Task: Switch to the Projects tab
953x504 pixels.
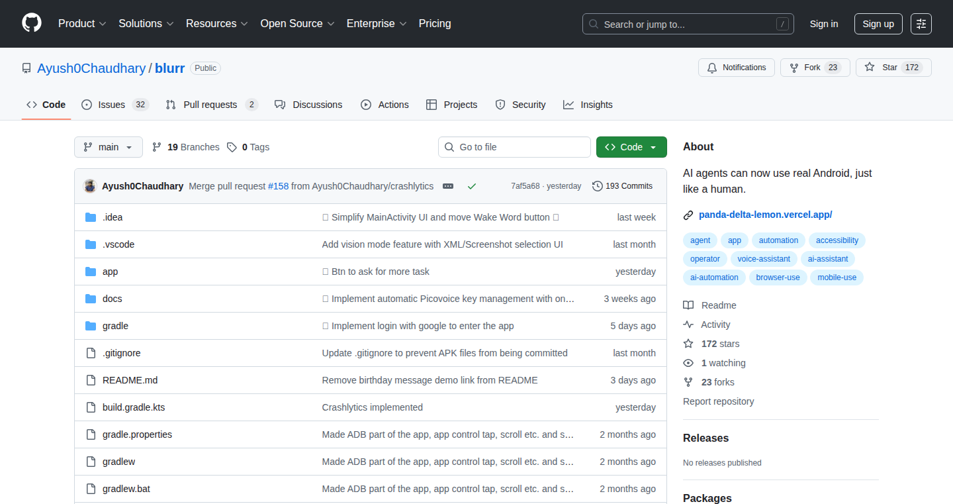Action: click(452, 105)
